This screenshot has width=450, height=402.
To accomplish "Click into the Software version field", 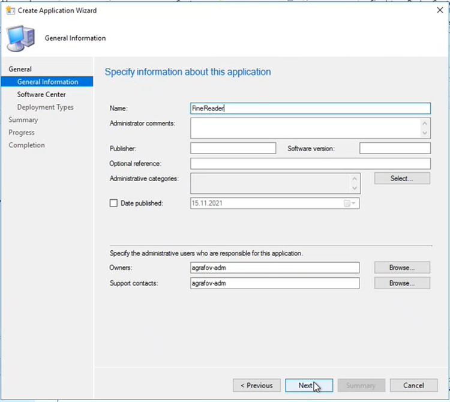I will 395,148.
